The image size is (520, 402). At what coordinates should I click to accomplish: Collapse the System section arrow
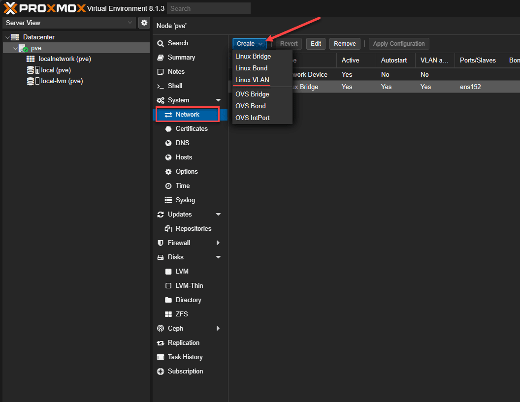[x=218, y=100]
